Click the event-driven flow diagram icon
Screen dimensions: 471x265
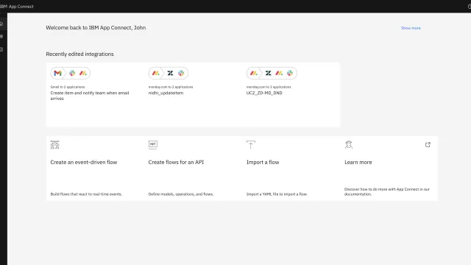[54, 145]
